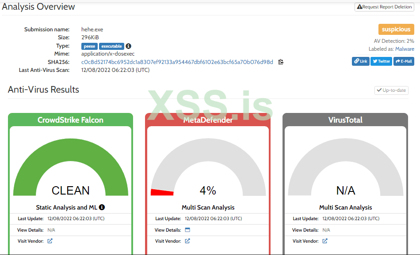This screenshot has height=255, width=420.
Task: Open MetaDefender View Details window icon
Action: pos(187,229)
